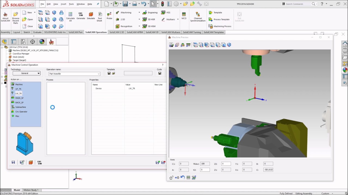Open the File menu
Viewport: 348px width, 195px height.
point(42,4)
